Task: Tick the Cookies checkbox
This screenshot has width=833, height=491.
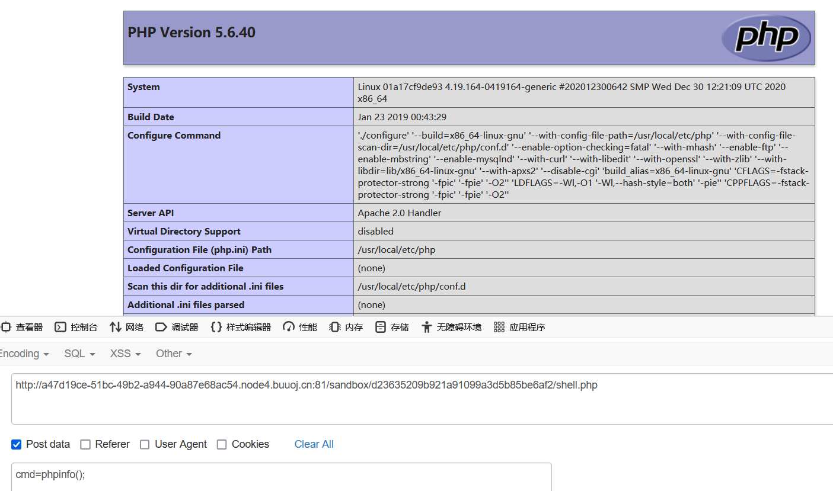Action: [x=222, y=444]
